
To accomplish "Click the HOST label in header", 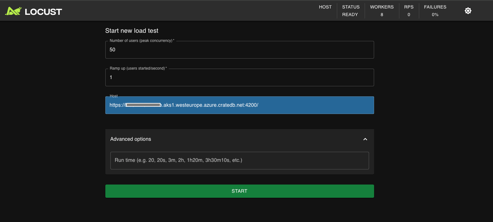I will tap(325, 7).
